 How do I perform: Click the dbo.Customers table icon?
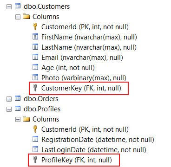pos(18,6)
